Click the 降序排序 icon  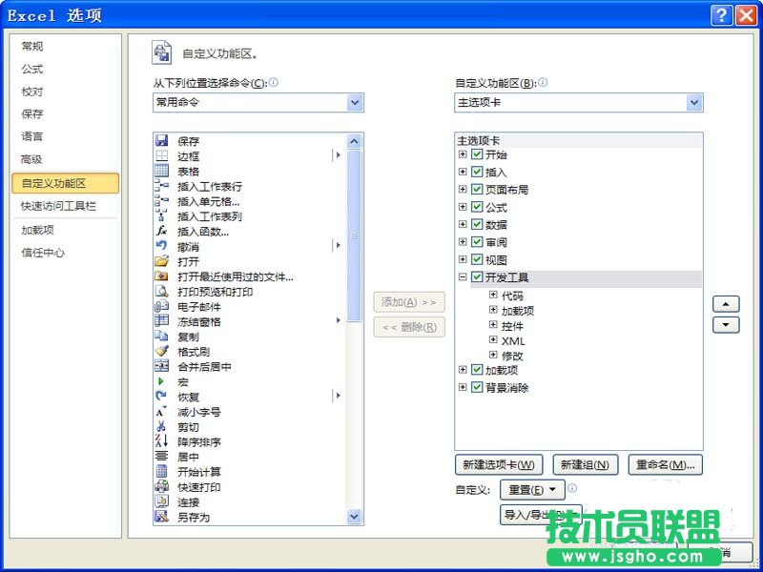point(161,441)
